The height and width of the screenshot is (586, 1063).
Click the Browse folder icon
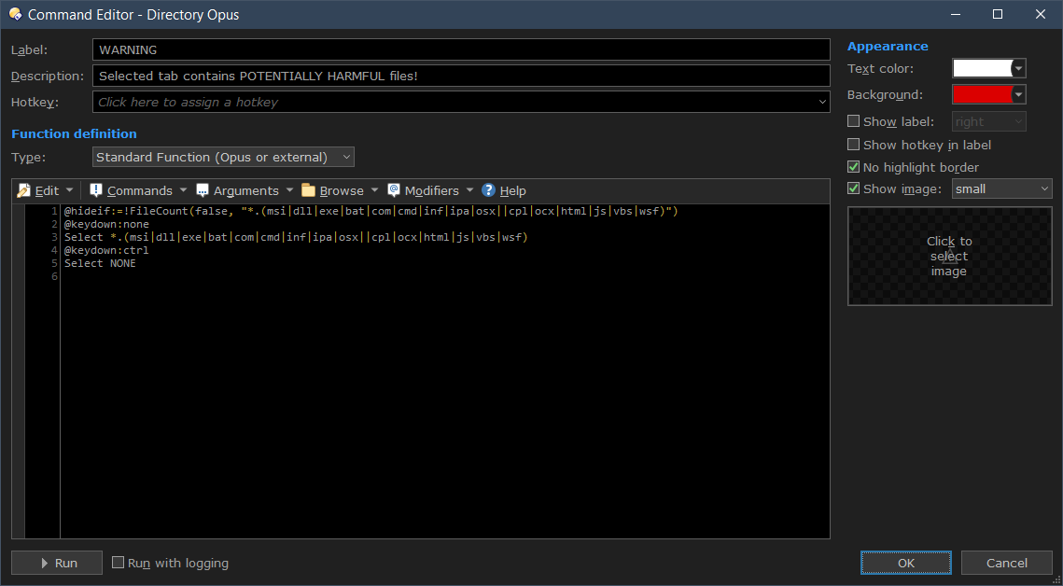pos(309,190)
